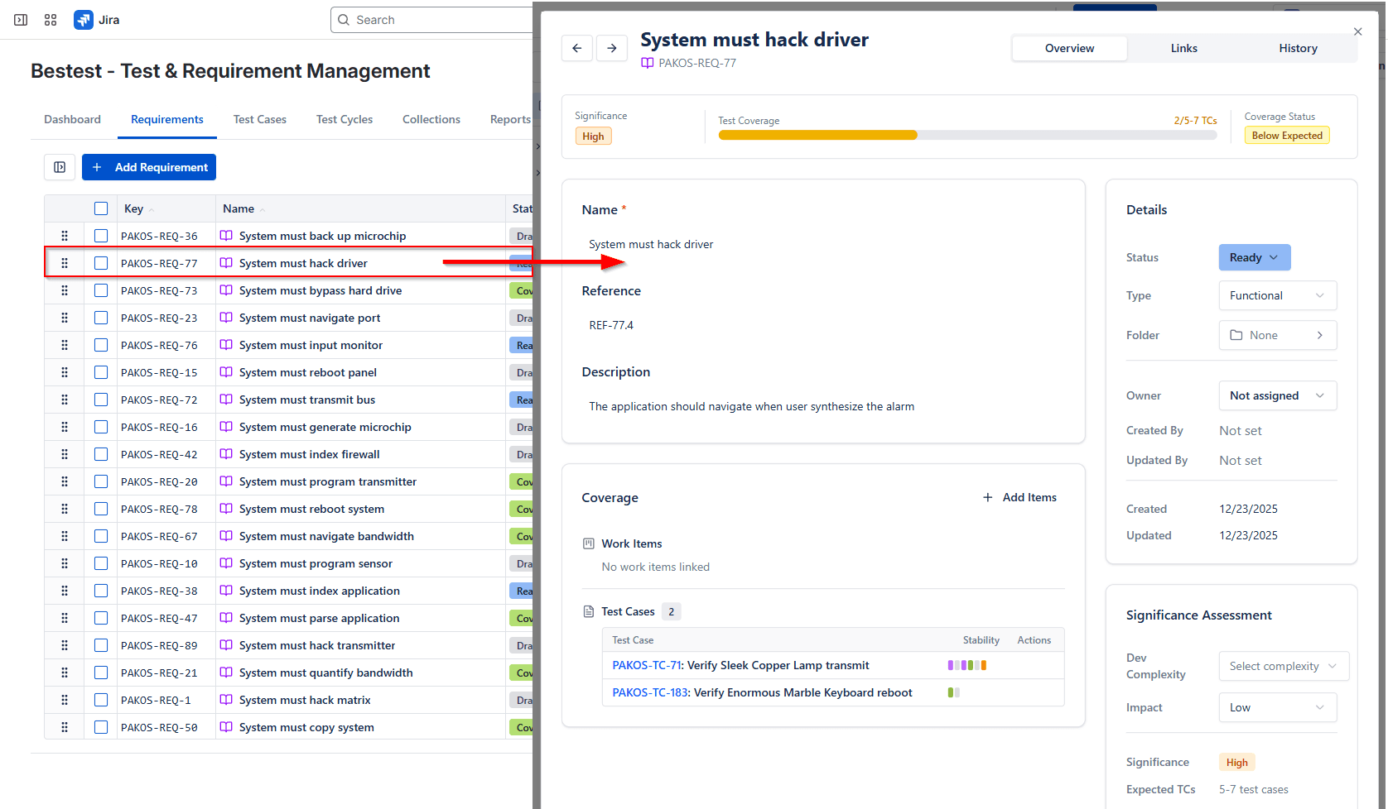
Task: Check the box on the PAKOS-REQ-77 row
Action: (101, 262)
